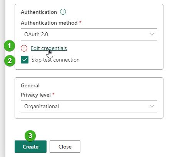Open the Organizational privacy combo box
The width and height of the screenshot is (170, 157).
(89, 106)
